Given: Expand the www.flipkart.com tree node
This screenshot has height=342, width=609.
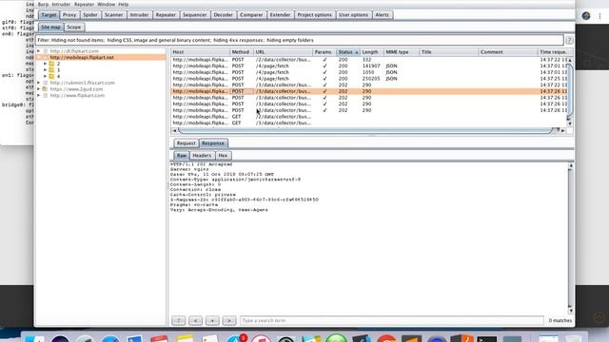Looking at the screenshot, I should (x=38, y=95).
